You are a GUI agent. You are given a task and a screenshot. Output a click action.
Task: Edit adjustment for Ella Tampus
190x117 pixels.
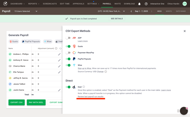(59, 72)
